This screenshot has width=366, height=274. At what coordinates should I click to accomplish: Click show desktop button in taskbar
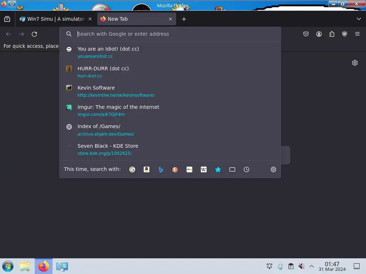click(357, 266)
